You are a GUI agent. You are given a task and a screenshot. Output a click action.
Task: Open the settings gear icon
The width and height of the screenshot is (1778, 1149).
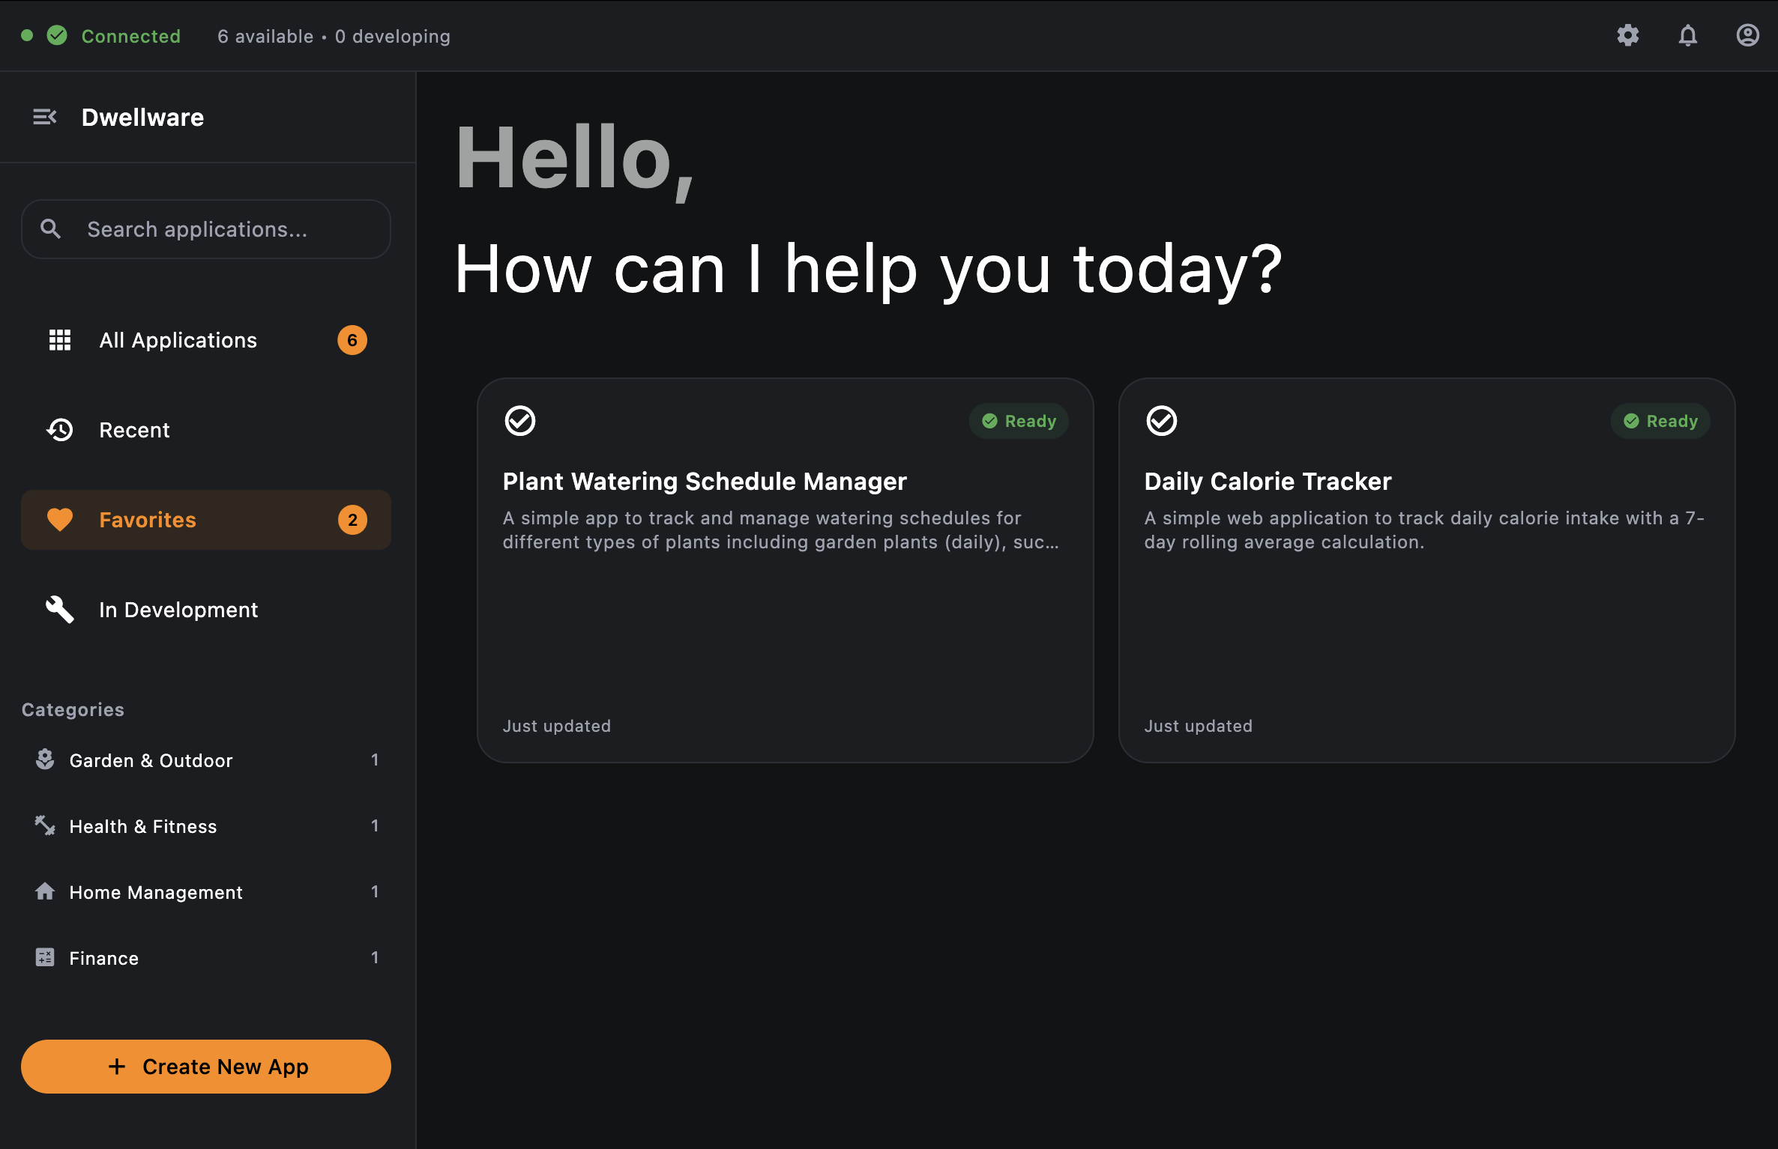pyautogui.click(x=1627, y=35)
